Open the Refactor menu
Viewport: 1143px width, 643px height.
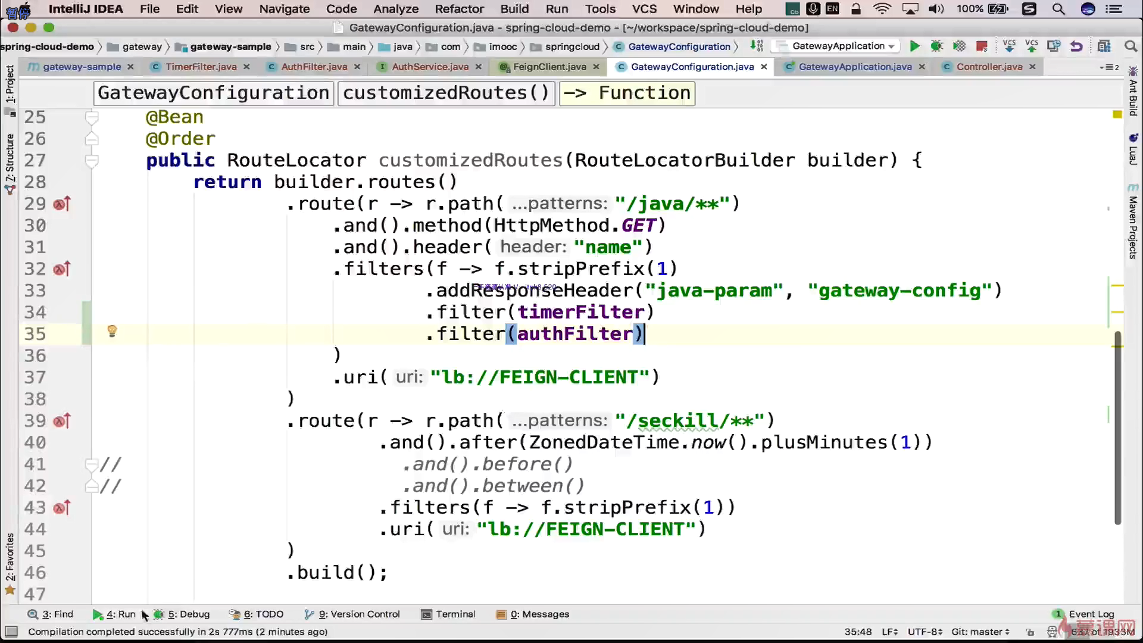(x=459, y=9)
